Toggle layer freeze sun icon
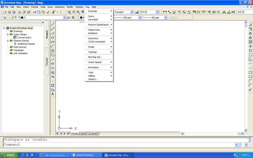Image resolution: width=253 pixels, height=158 pixels. [x=12, y=17]
